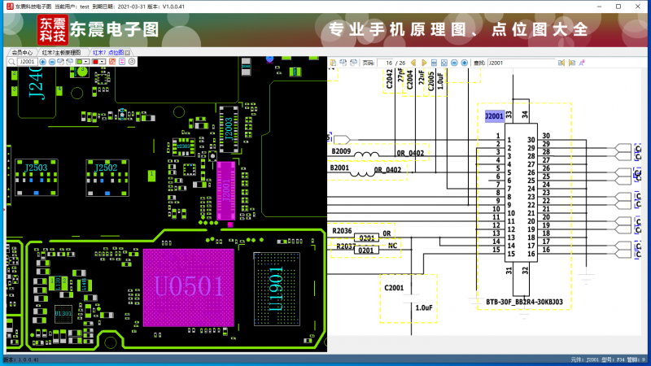Go to the next schematic page

pos(424,63)
